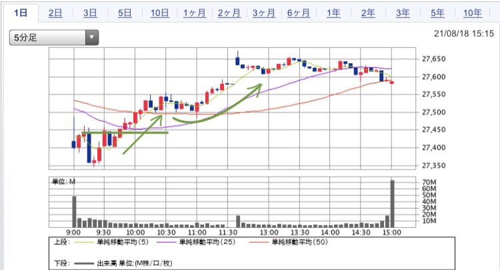This screenshot has width=500, height=270.
Task: Show the 5年 chart range
Action: [x=438, y=13]
